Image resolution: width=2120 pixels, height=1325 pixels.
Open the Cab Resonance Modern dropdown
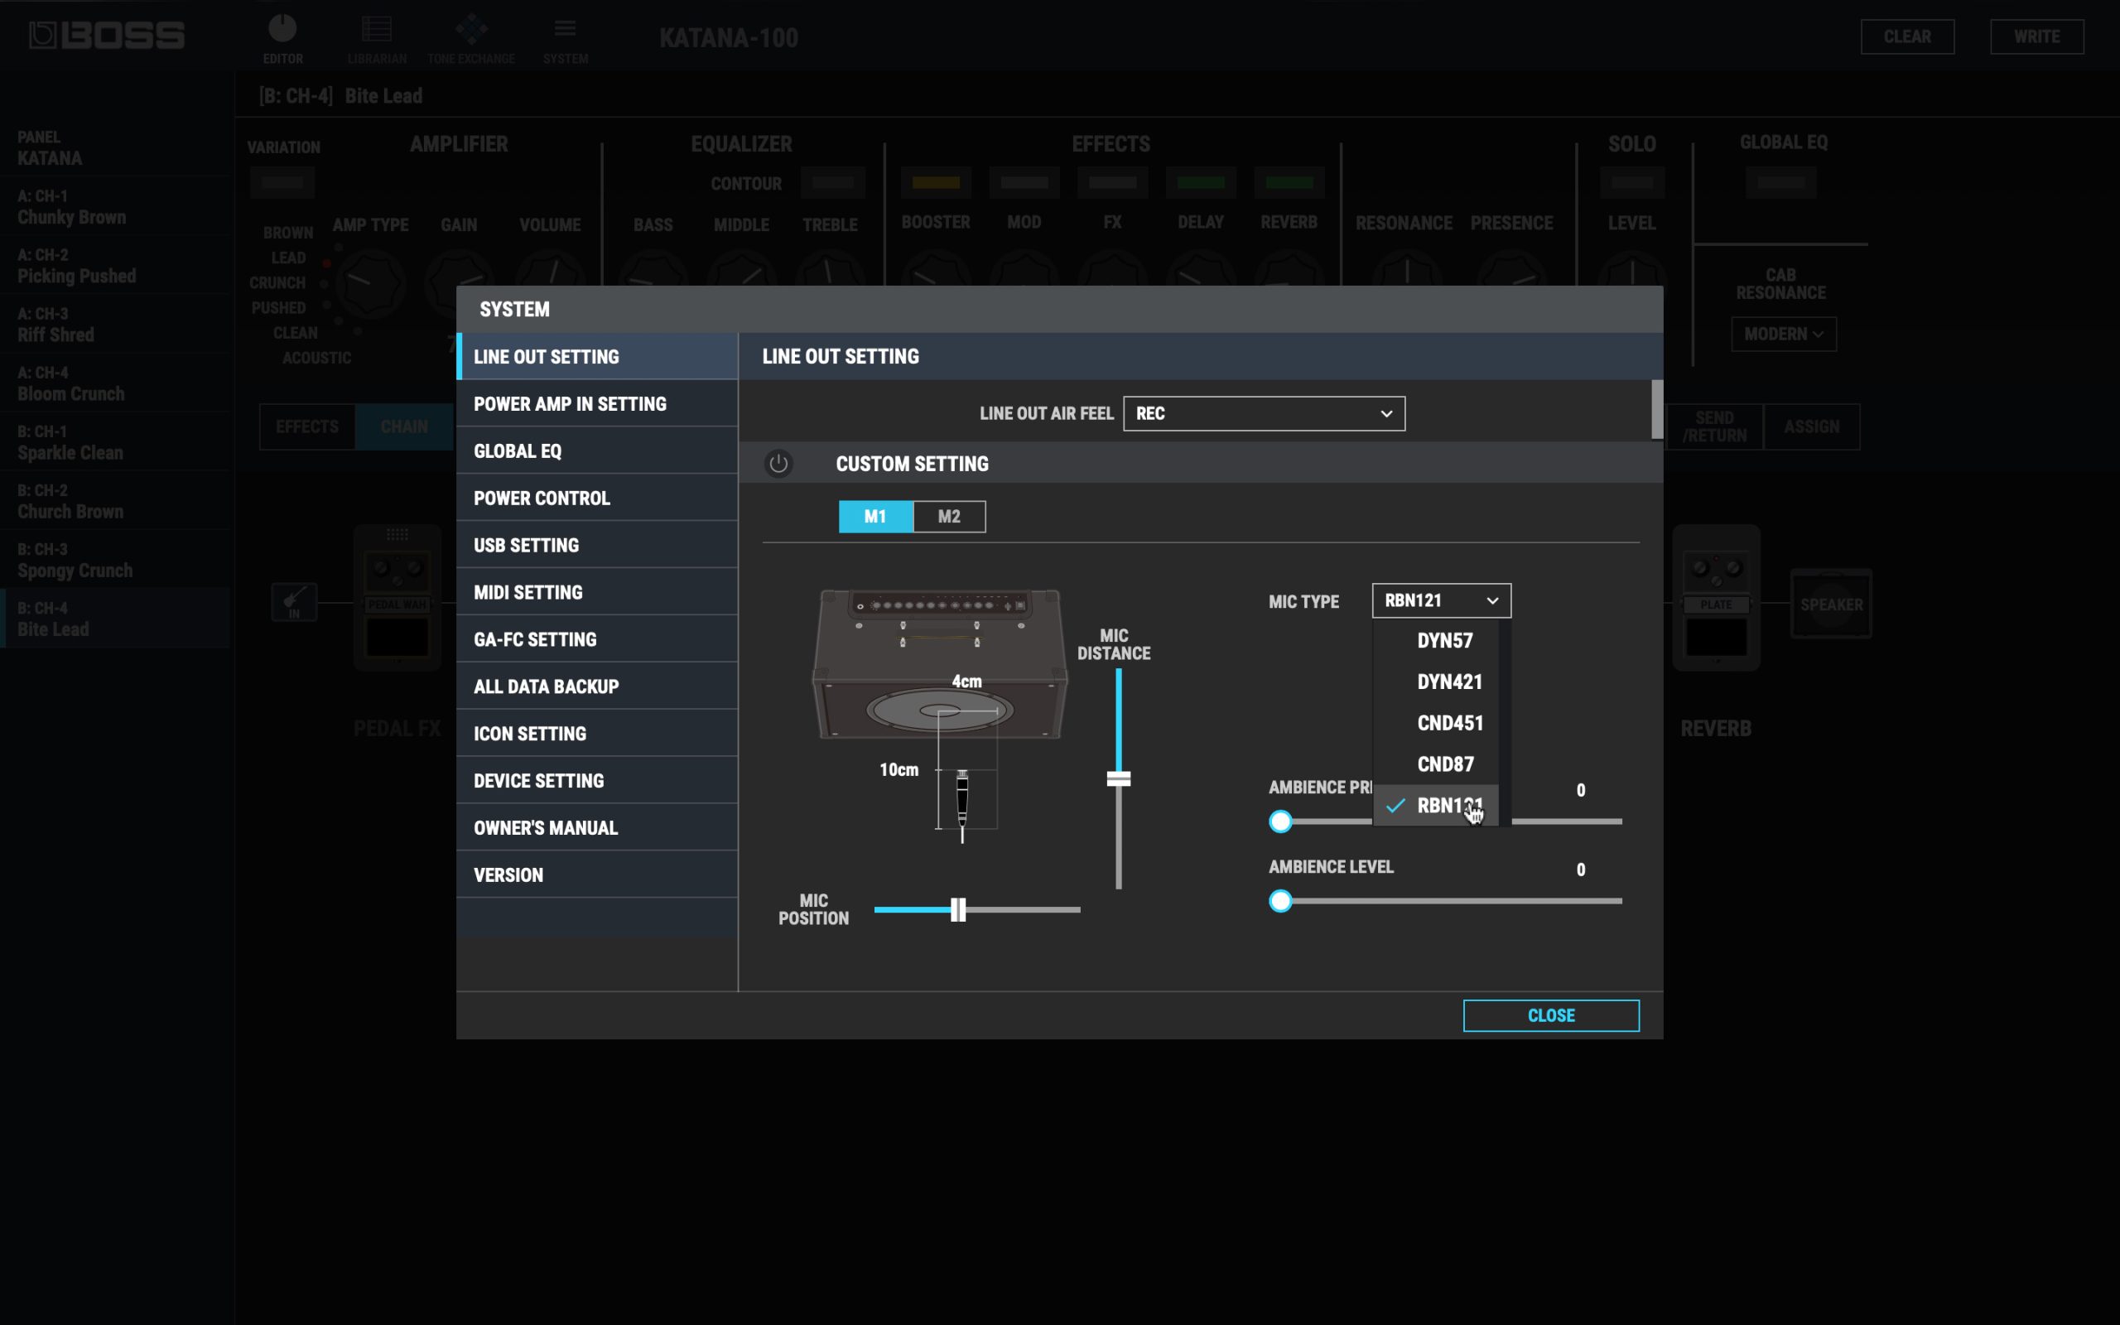point(1784,334)
